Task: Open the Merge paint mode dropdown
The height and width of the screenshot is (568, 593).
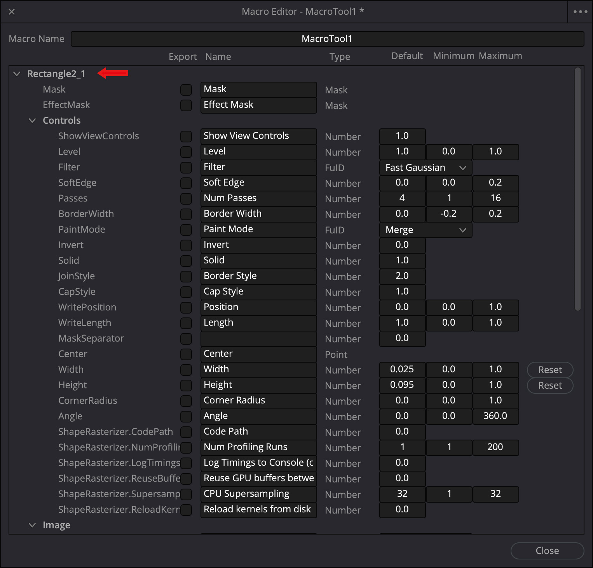Action: click(426, 230)
